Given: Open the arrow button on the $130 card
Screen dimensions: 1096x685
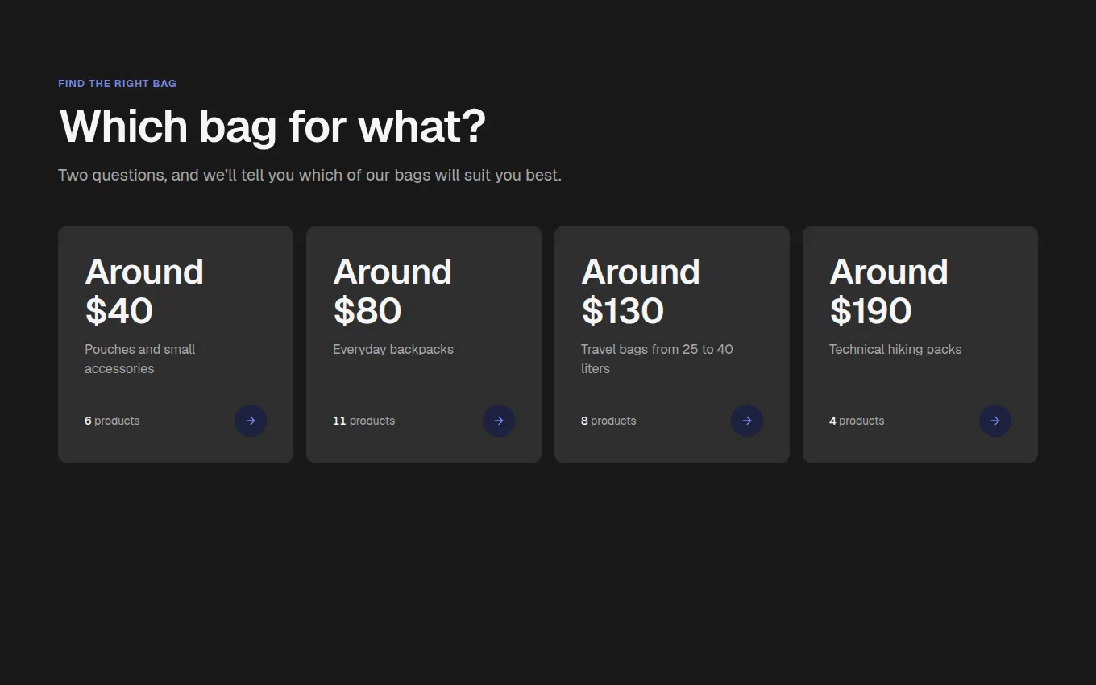Looking at the screenshot, I should 747,421.
